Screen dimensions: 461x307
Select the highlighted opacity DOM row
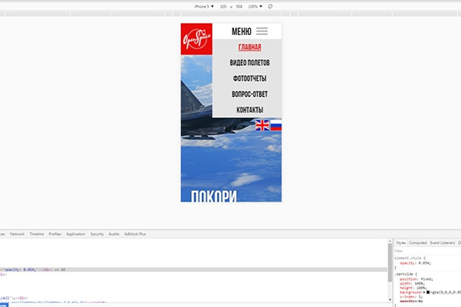pyautogui.click(x=193, y=269)
